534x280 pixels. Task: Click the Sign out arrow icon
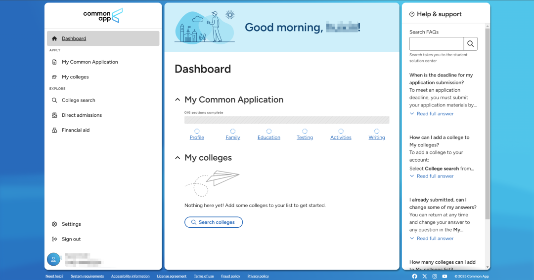(x=54, y=239)
